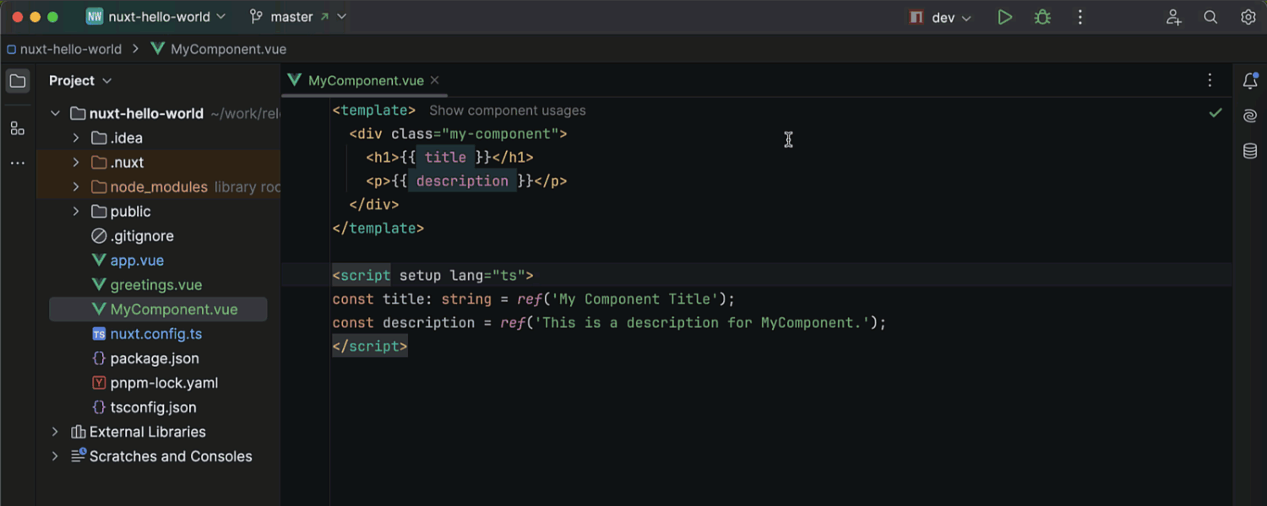Select greetings.vue in the file tree
The image size is (1267, 506).
154,284
